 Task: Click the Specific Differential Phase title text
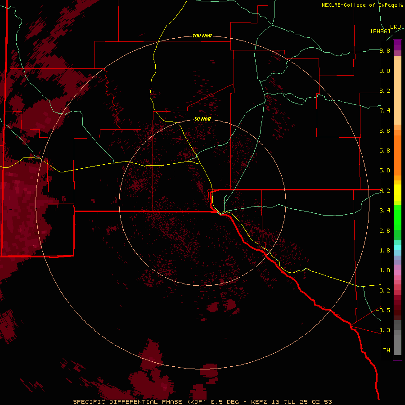(140, 402)
